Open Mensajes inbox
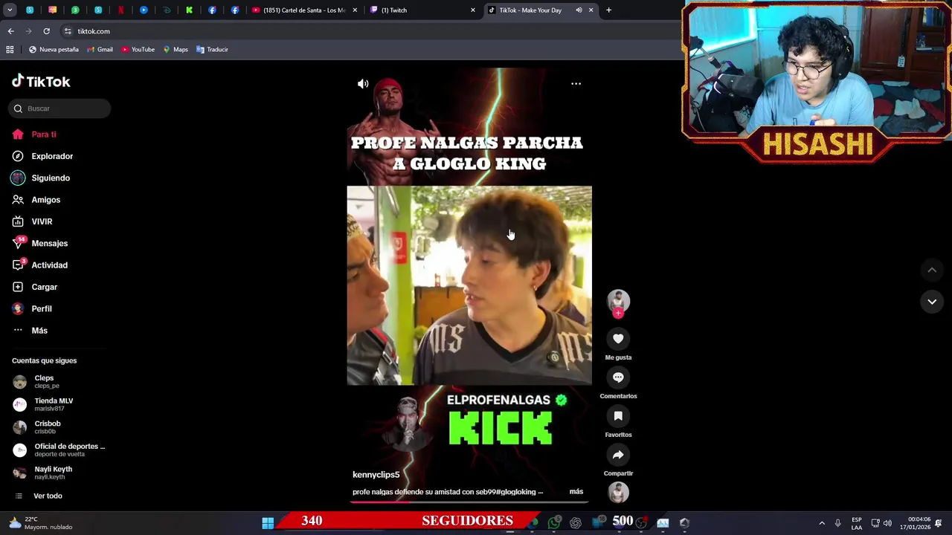This screenshot has height=535, width=952. click(40, 243)
